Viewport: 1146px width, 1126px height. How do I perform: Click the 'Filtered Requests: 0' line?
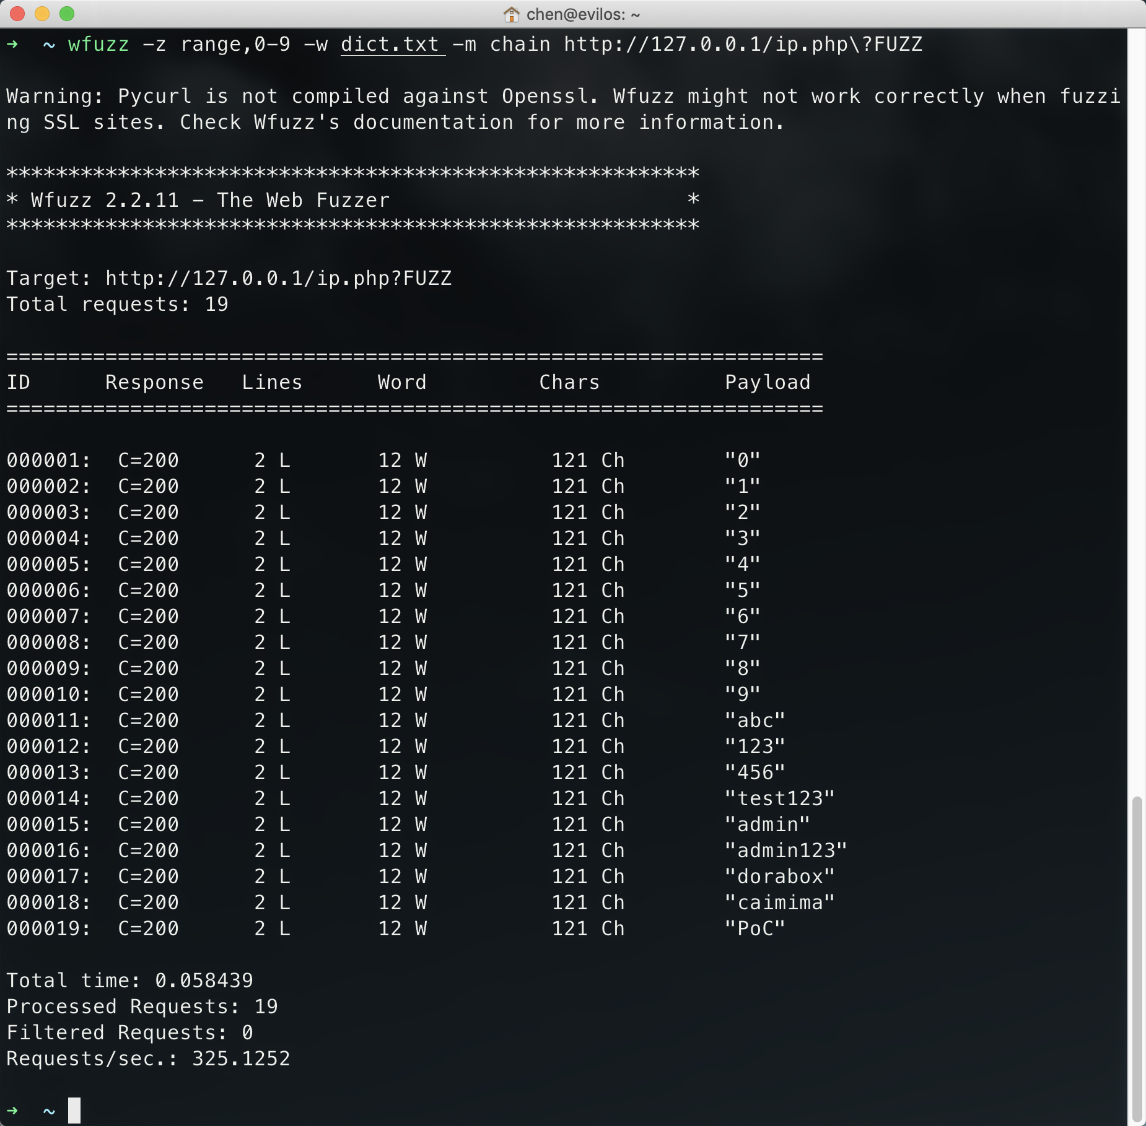coord(129,1032)
